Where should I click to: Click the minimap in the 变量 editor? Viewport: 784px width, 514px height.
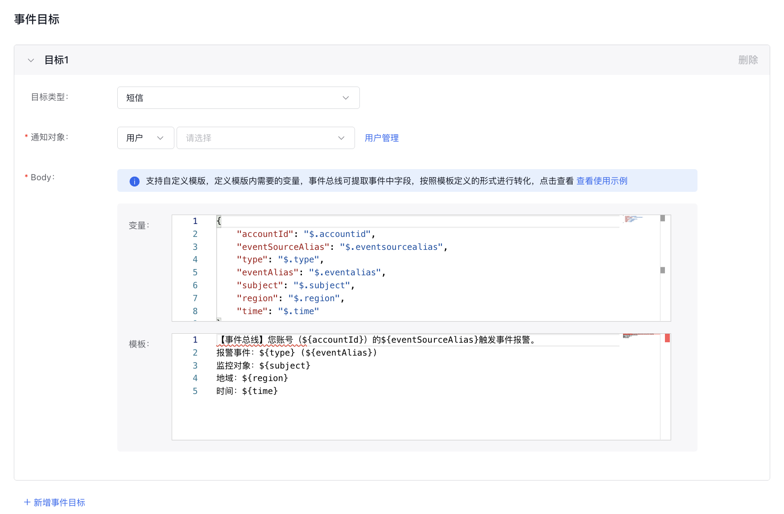coord(633,219)
